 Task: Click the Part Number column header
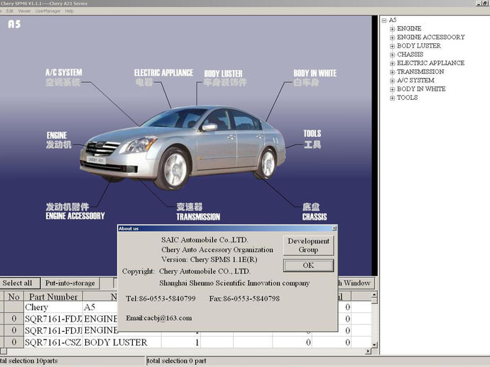(53, 297)
